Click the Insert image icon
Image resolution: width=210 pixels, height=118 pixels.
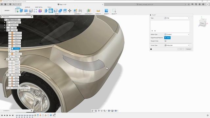coord(106,10)
